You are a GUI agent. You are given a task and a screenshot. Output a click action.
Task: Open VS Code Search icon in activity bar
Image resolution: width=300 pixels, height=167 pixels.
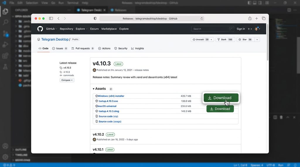(5, 22)
